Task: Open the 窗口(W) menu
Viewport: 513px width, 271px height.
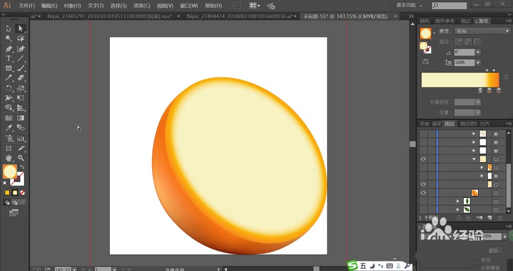Action: [x=189, y=6]
